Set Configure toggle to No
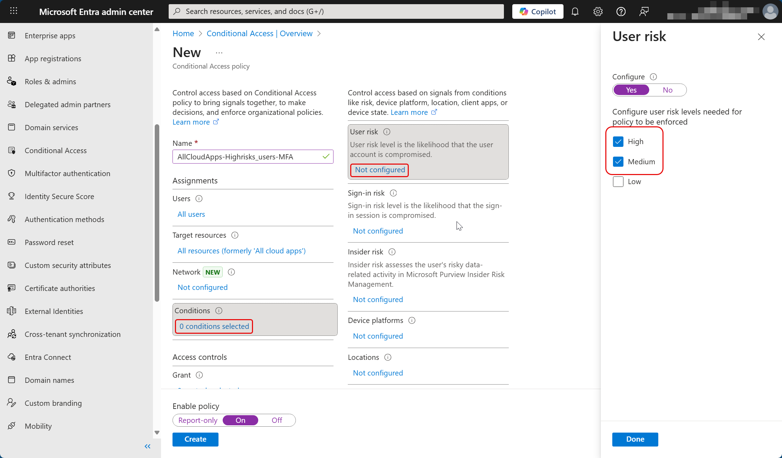 coord(667,90)
